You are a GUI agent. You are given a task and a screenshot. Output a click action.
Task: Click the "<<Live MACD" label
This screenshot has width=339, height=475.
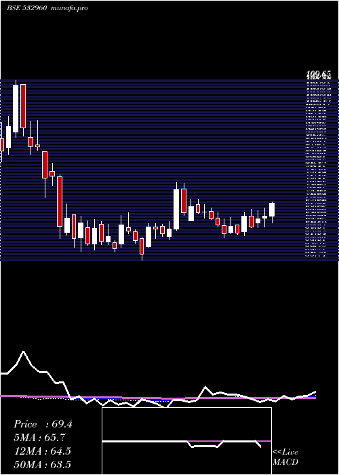point(285,457)
